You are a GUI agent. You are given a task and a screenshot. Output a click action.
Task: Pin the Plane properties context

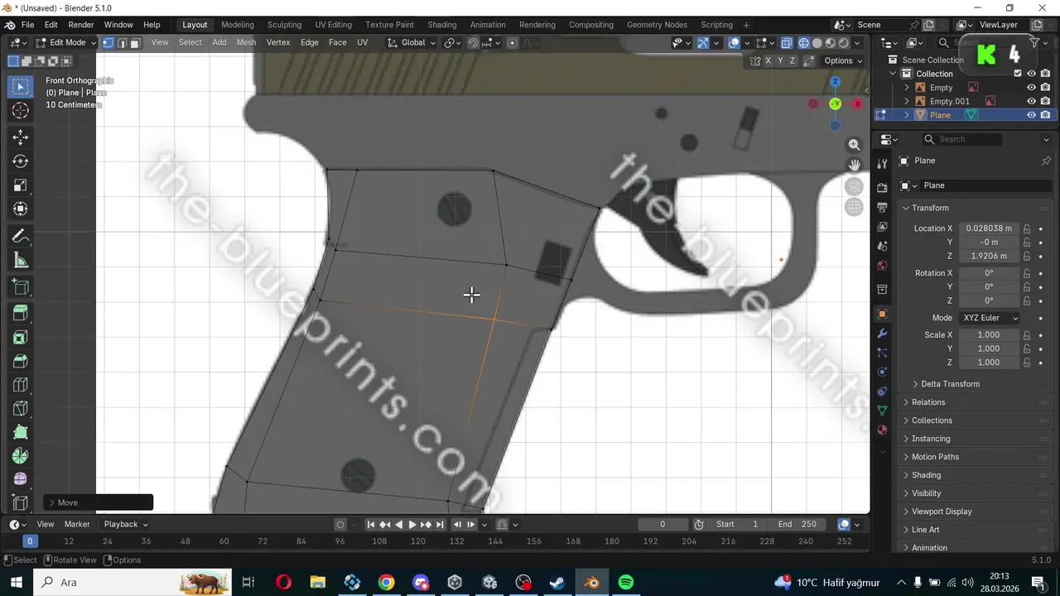(1046, 161)
